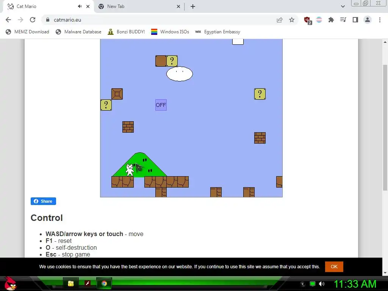388x291 pixels.
Task: Open the Bonzi BUDDY! bookmark
Action: click(x=126, y=32)
